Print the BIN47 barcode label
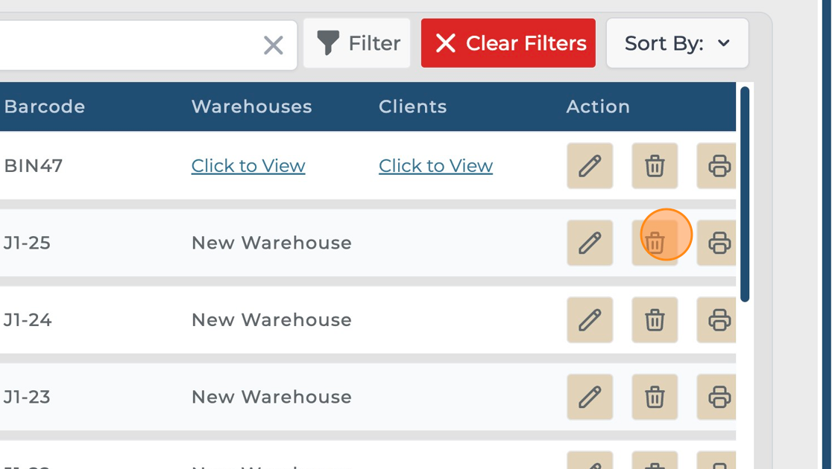835x469 pixels. tap(718, 166)
